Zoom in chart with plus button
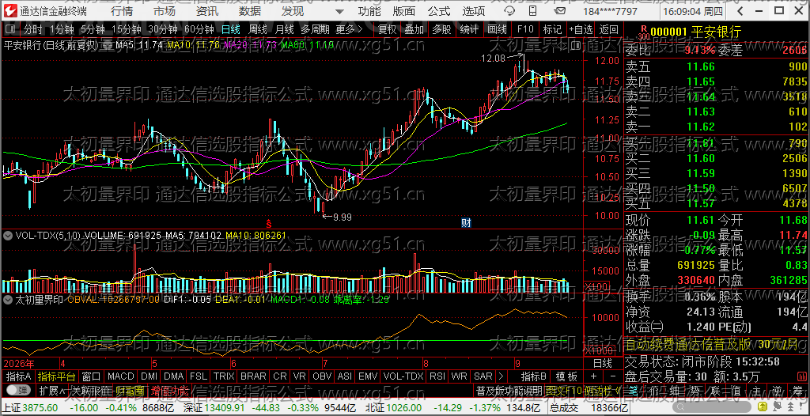Image resolution: width=810 pixels, height=416 pixels. tap(593, 376)
